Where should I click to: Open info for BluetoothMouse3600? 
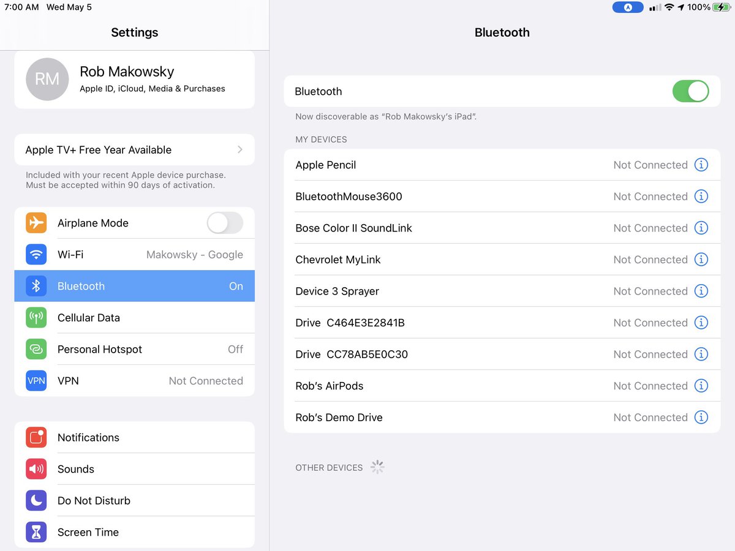click(701, 197)
